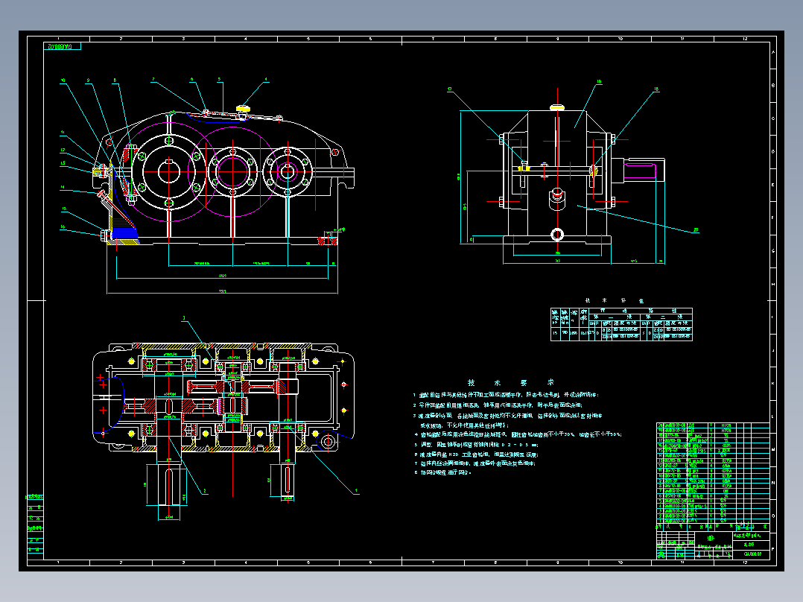Click the oil drain plug circle in side view
The image size is (803, 602).
(x=557, y=235)
